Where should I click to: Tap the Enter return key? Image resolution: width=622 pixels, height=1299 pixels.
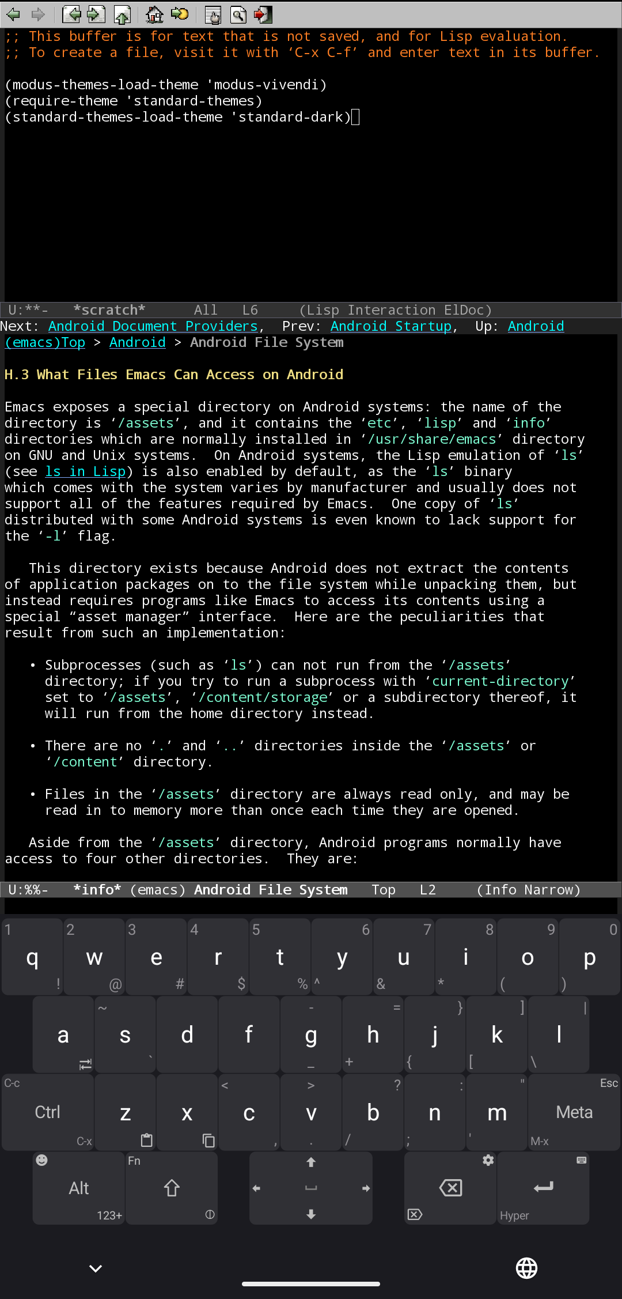(x=543, y=1188)
